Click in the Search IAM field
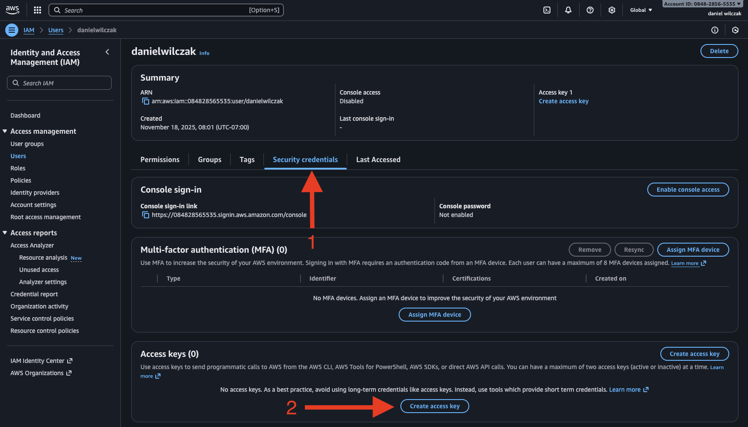The height and width of the screenshot is (427, 748). (x=59, y=83)
